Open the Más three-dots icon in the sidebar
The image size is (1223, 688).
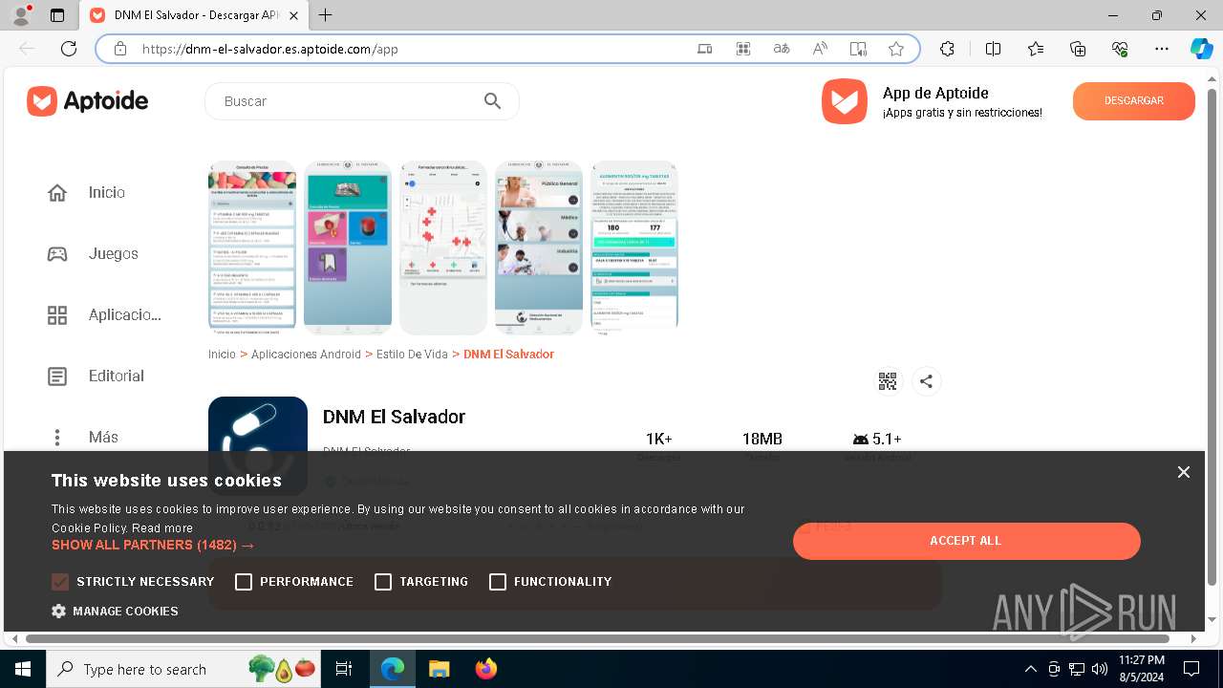[57, 437]
